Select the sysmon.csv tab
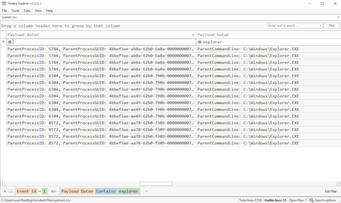Viewport: 341px width, 203px height. pos(9,17)
